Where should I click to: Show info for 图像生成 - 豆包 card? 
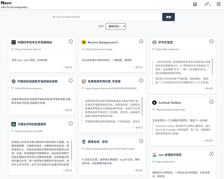coord(141,141)
